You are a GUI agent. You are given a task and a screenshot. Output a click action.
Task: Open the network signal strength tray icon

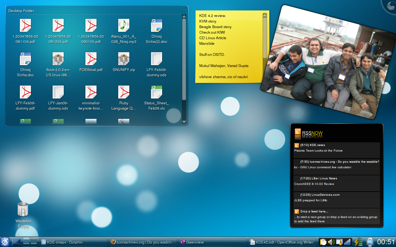(347, 242)
